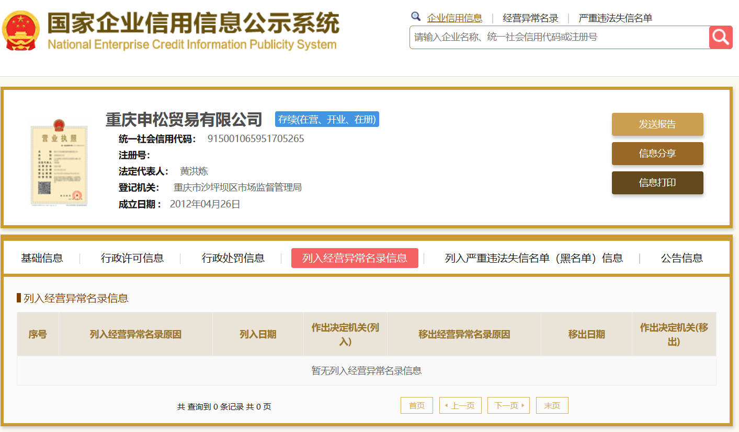739x432 pixels.
Task: Go to first page with 首页
Action: pos(417,405)
